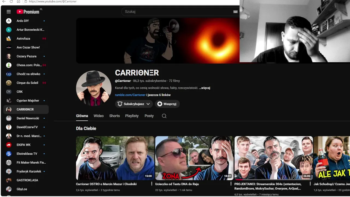Select Fryderyk Karzełek in subscriptions list
The width and height of the screenshot is (350, 197).
[x=26, y=171]
